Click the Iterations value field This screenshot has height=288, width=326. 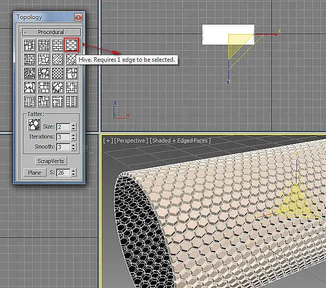point(63,137)
